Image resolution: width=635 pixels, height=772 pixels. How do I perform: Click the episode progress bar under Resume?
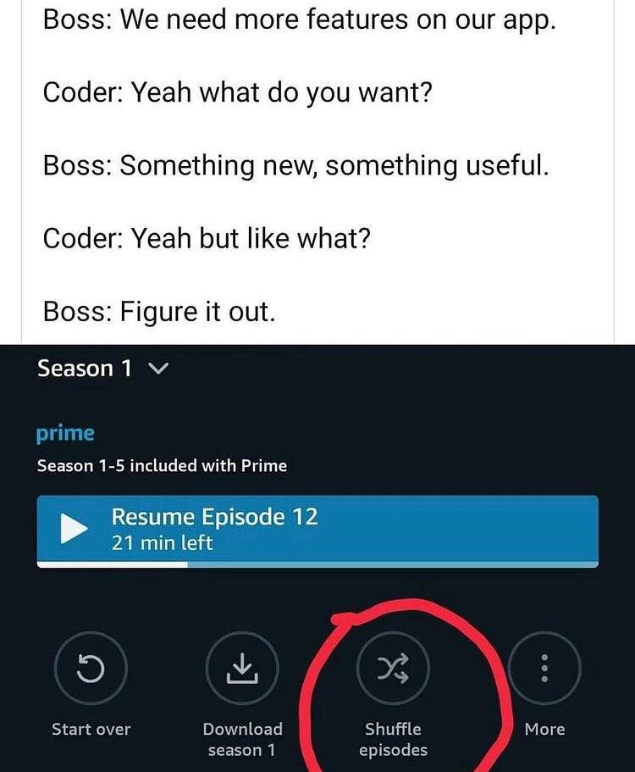317,564
